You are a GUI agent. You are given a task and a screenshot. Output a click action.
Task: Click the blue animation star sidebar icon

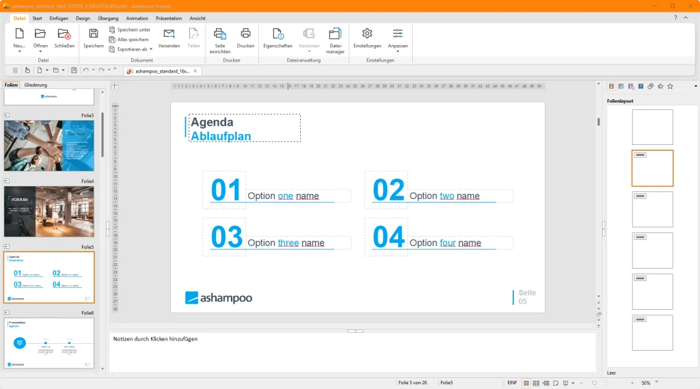pos(660,86)
